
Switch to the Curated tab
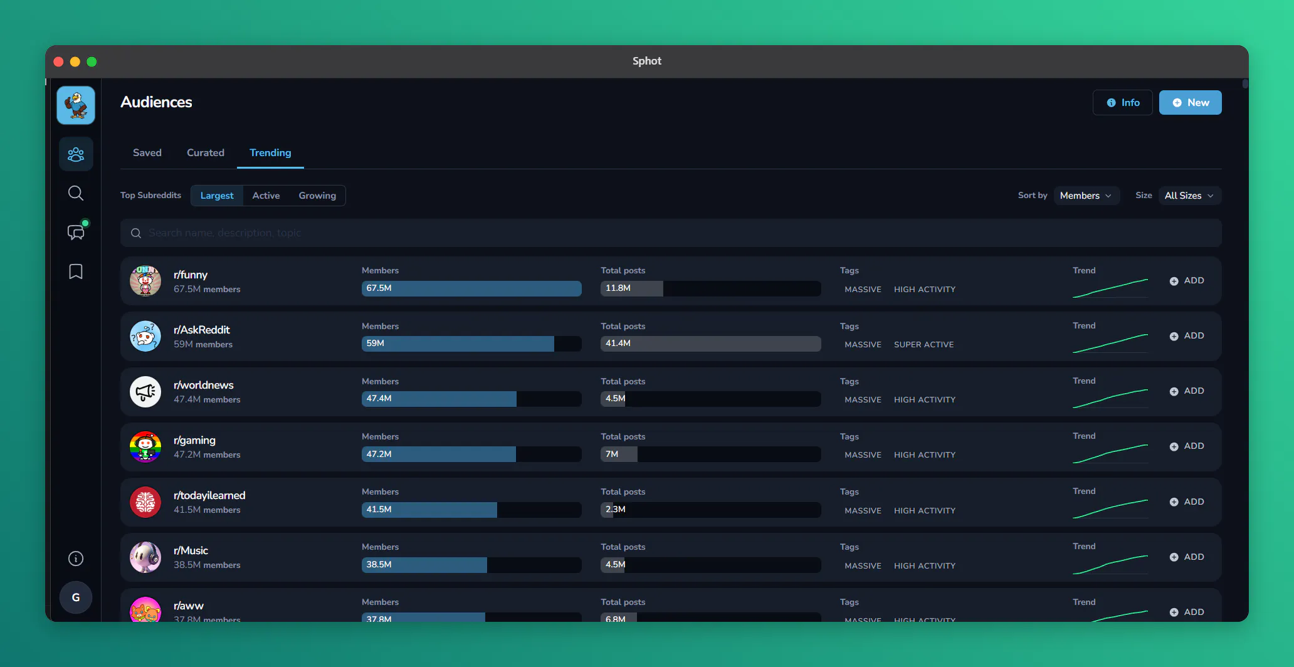point(206,153)
